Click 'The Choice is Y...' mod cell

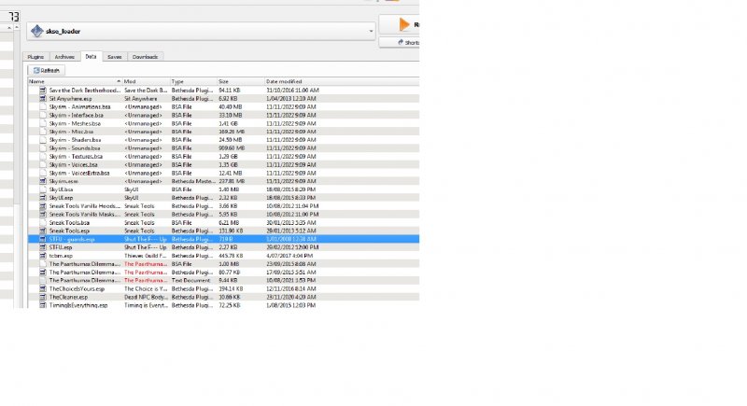[x=146, y=289]
